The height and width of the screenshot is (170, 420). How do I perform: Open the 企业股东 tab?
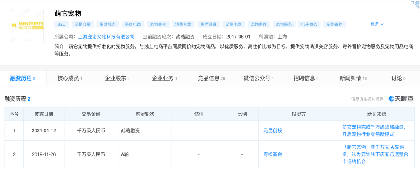117,79
